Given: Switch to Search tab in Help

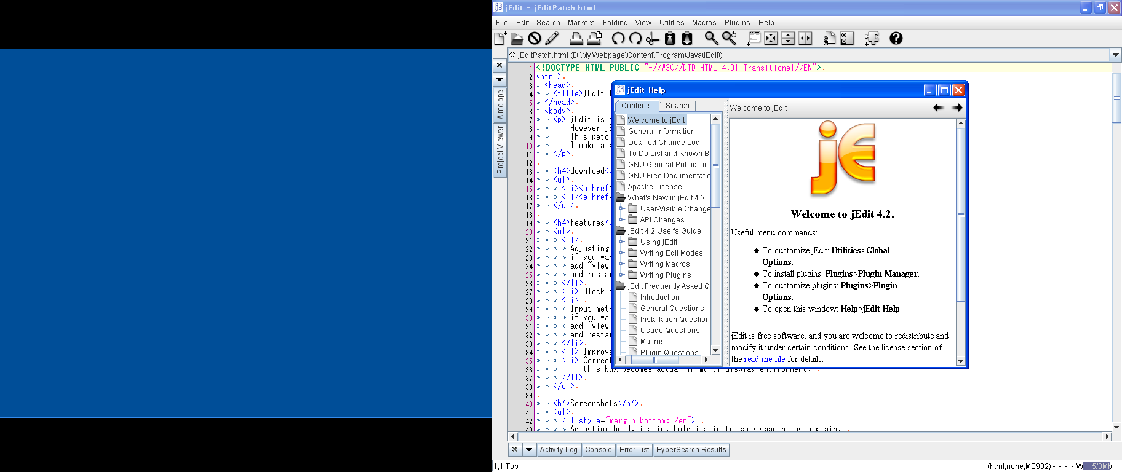Looking at the screenshot, I should click(x=677, y=106).
